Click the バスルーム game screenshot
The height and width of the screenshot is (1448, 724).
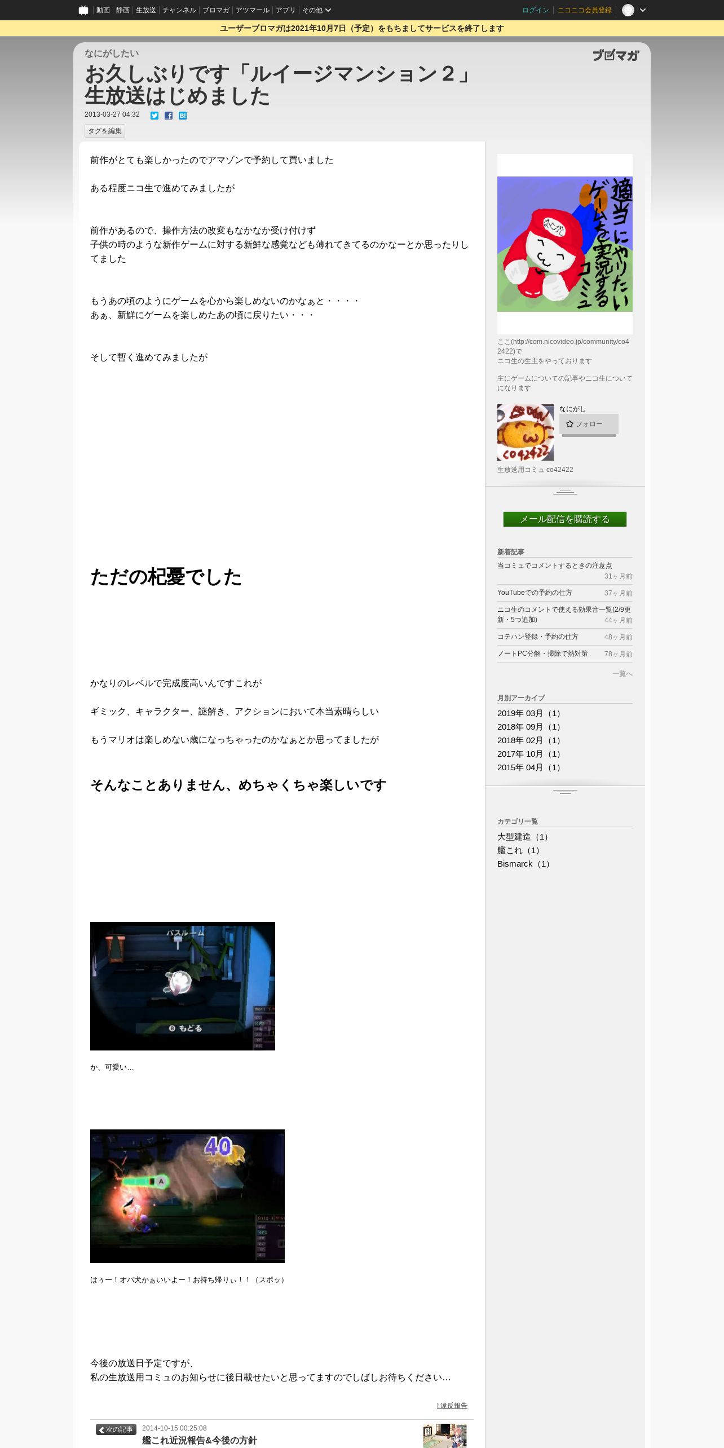(x=183, y=986)
